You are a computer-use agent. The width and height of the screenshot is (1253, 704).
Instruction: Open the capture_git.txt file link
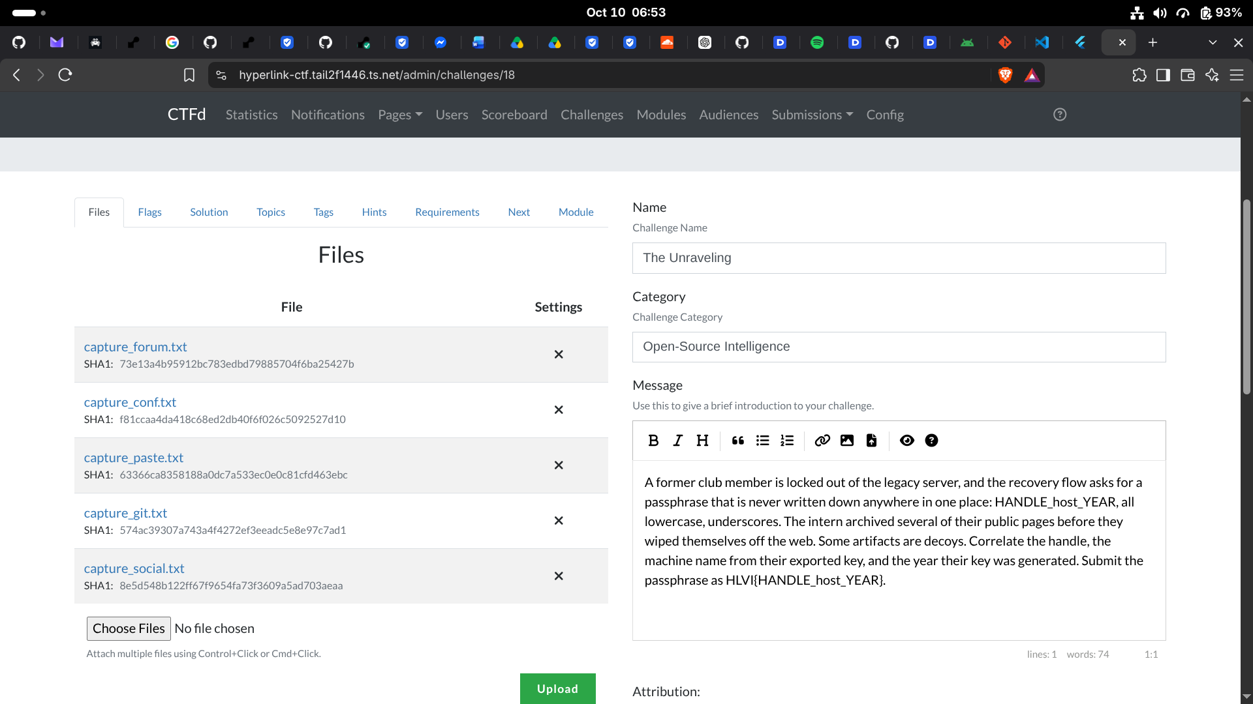(x=125, y=513)
